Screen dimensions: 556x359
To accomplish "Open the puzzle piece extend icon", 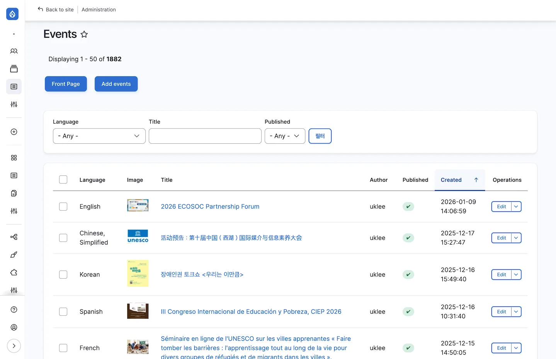I will [x=14, y=272].
